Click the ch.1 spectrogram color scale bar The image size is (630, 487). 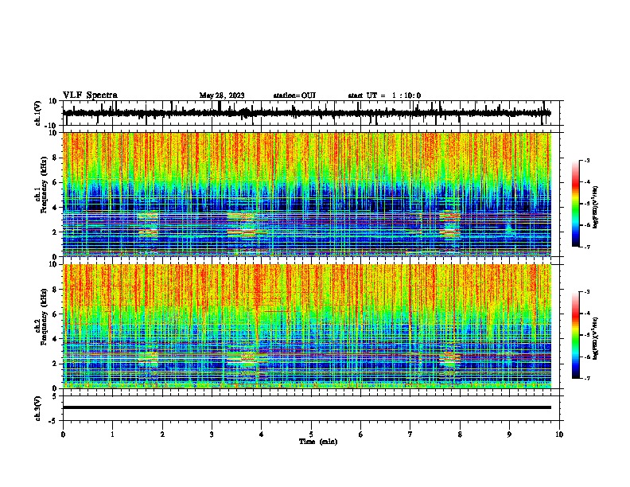click(576, 204)
